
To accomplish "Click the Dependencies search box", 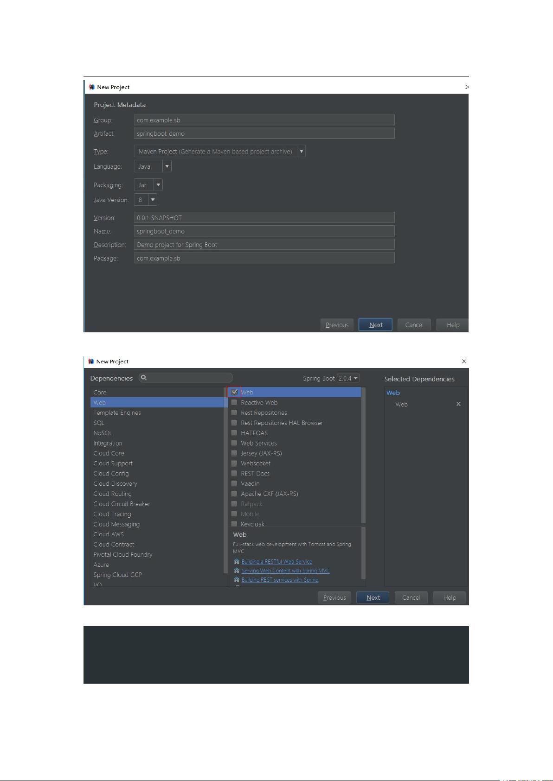I will 186,378.
